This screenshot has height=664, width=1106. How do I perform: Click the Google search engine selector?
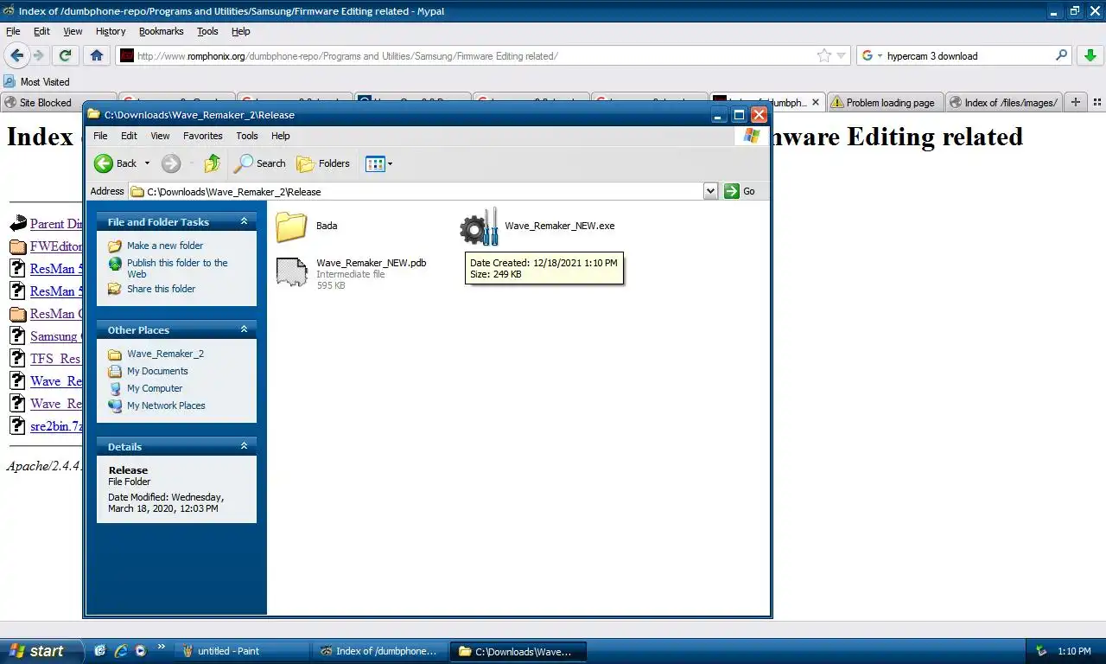point(872,55)
